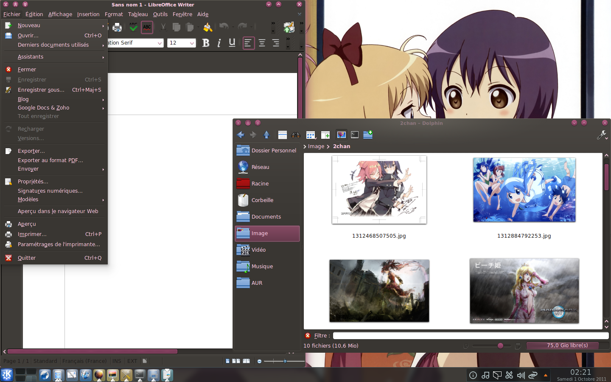Screen dimensions: 611x382
Task: Open Dossier Personnel in Dolphin places
Action: point(267,151)
